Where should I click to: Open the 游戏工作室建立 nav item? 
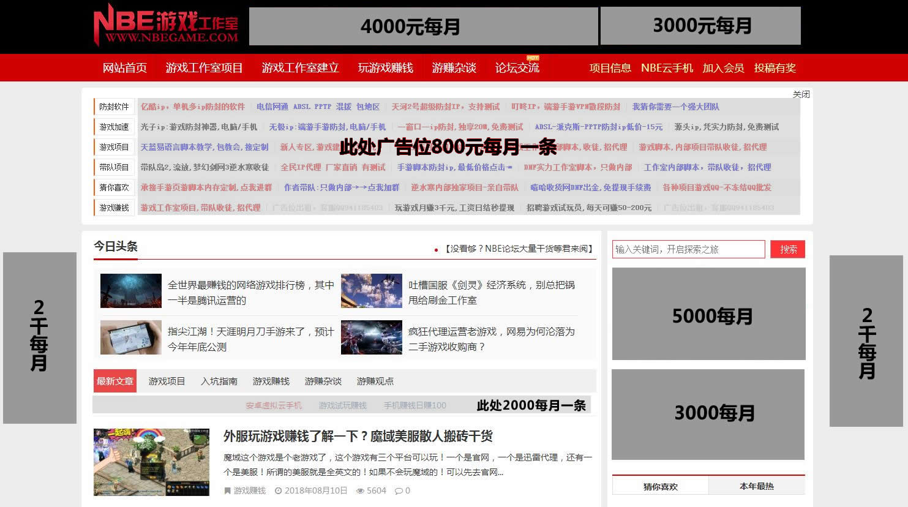point(300,68)
